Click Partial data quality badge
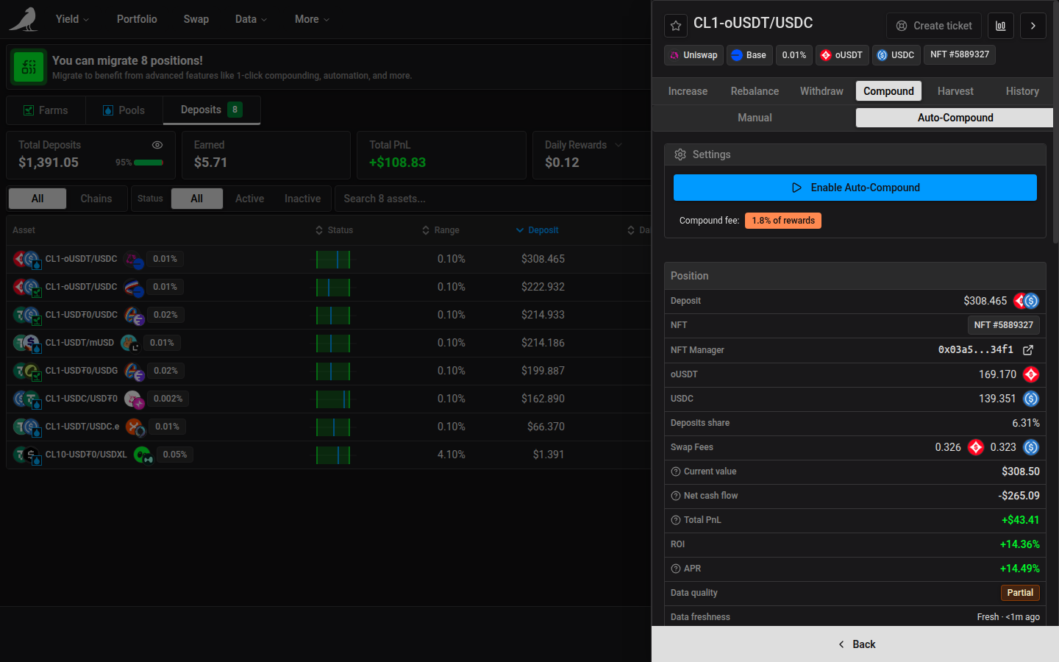Screen dimensions: 1059x662 pos(1020,593)
